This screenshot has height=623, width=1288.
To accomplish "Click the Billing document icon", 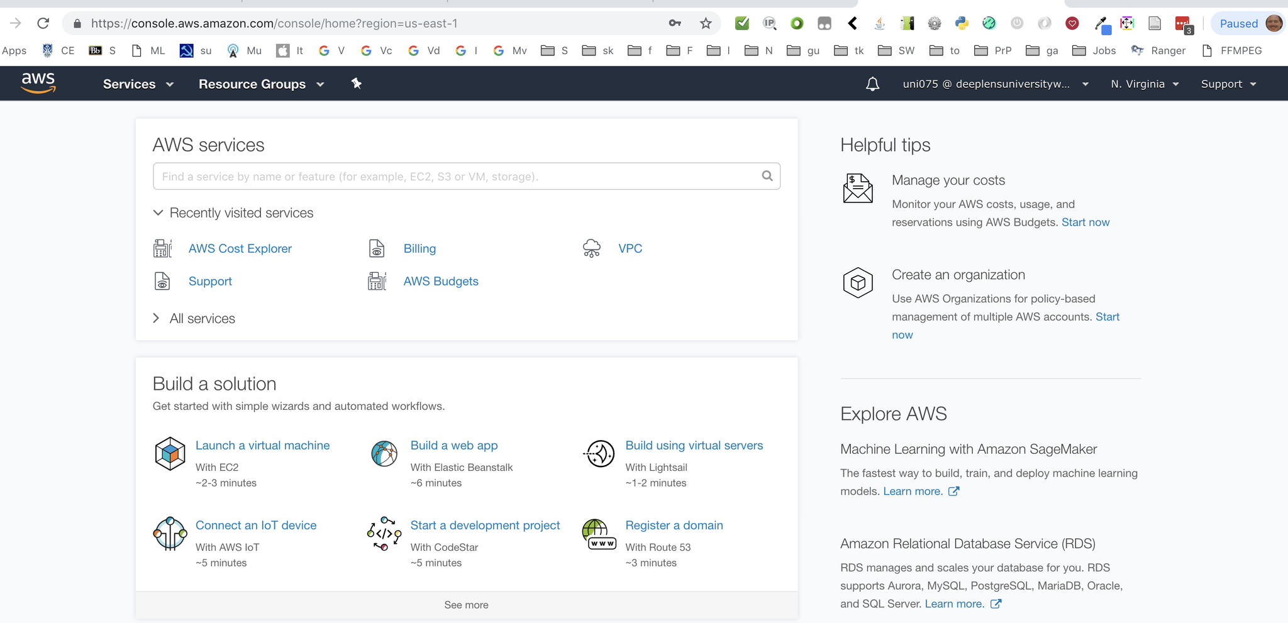I will click(377, 248).
